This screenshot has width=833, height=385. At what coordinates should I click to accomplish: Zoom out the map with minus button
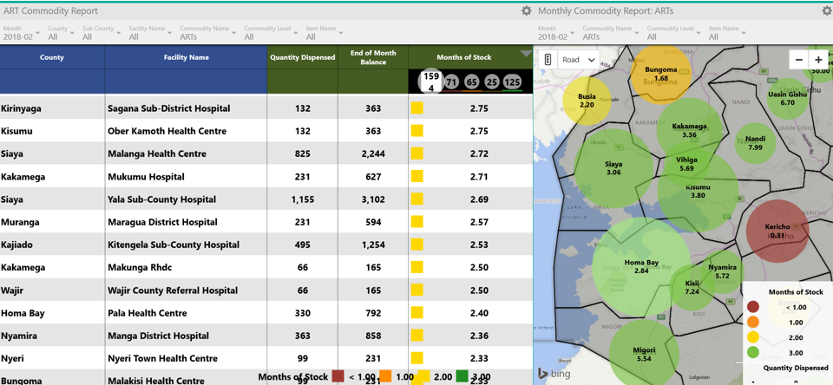[798, 60]
